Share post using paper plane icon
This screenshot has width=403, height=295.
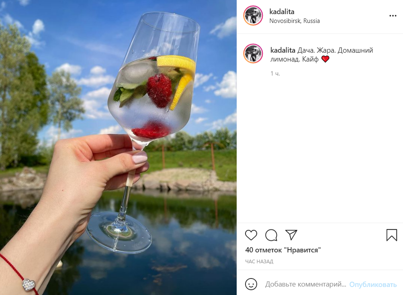(291, 235)
